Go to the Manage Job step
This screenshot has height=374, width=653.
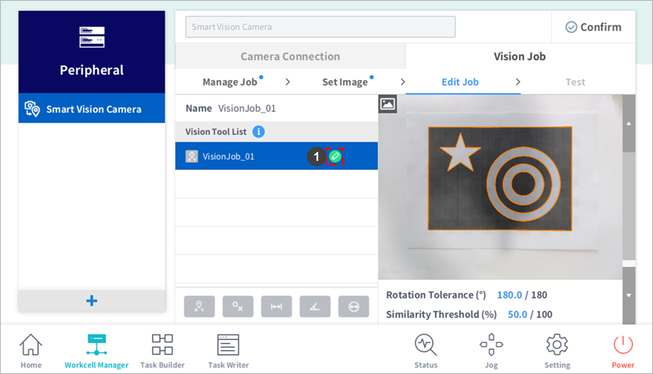[x=230, y=82]
